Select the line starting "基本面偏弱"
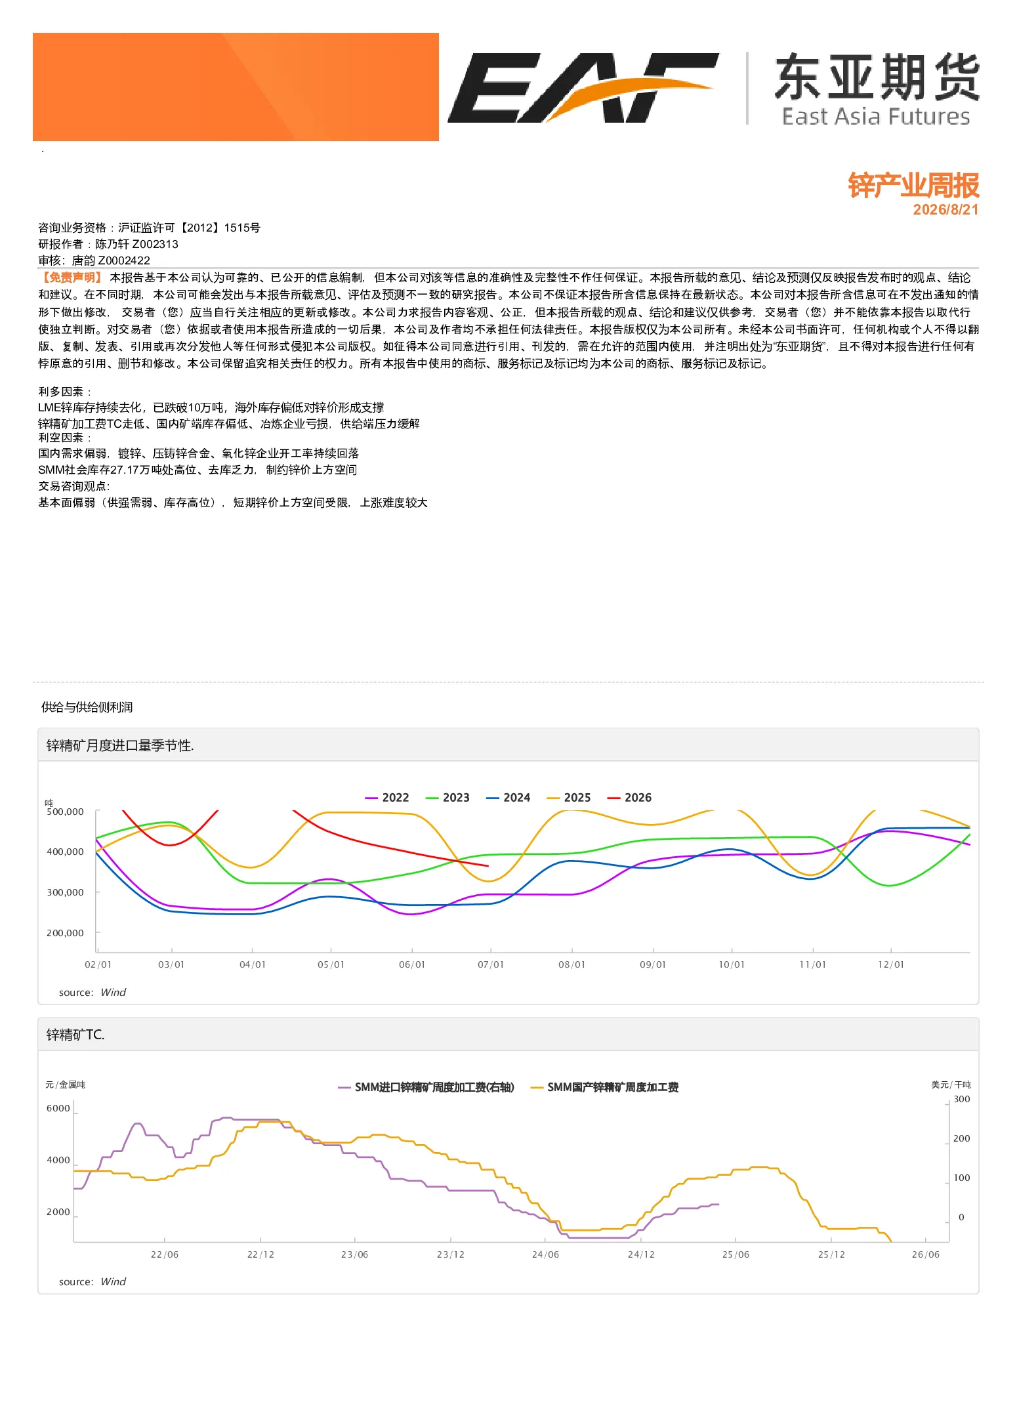Image resolution: width=1017 pixels, height=1425 pixels. [x=233, y=503]
